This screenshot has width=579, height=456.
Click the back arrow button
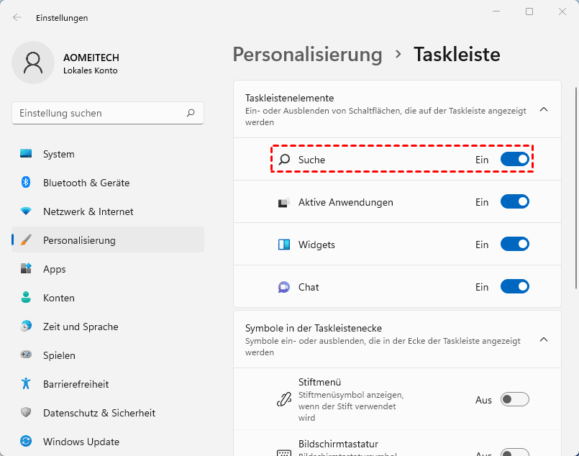click(17, 17)
